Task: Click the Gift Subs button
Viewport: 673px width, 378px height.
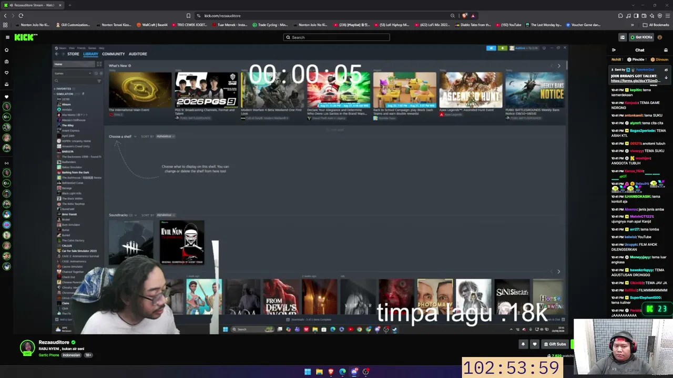Action: click(555, 344)
